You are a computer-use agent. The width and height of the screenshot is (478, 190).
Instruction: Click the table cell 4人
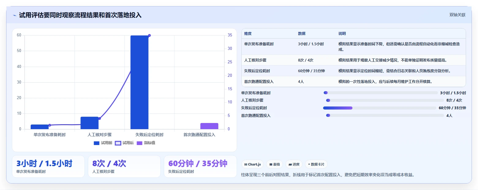click(x=301, y=82)
